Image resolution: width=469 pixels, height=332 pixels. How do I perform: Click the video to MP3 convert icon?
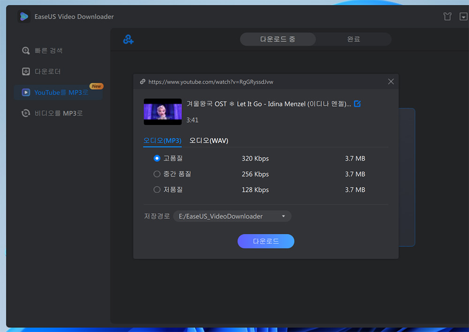click(x=26, y=113)
